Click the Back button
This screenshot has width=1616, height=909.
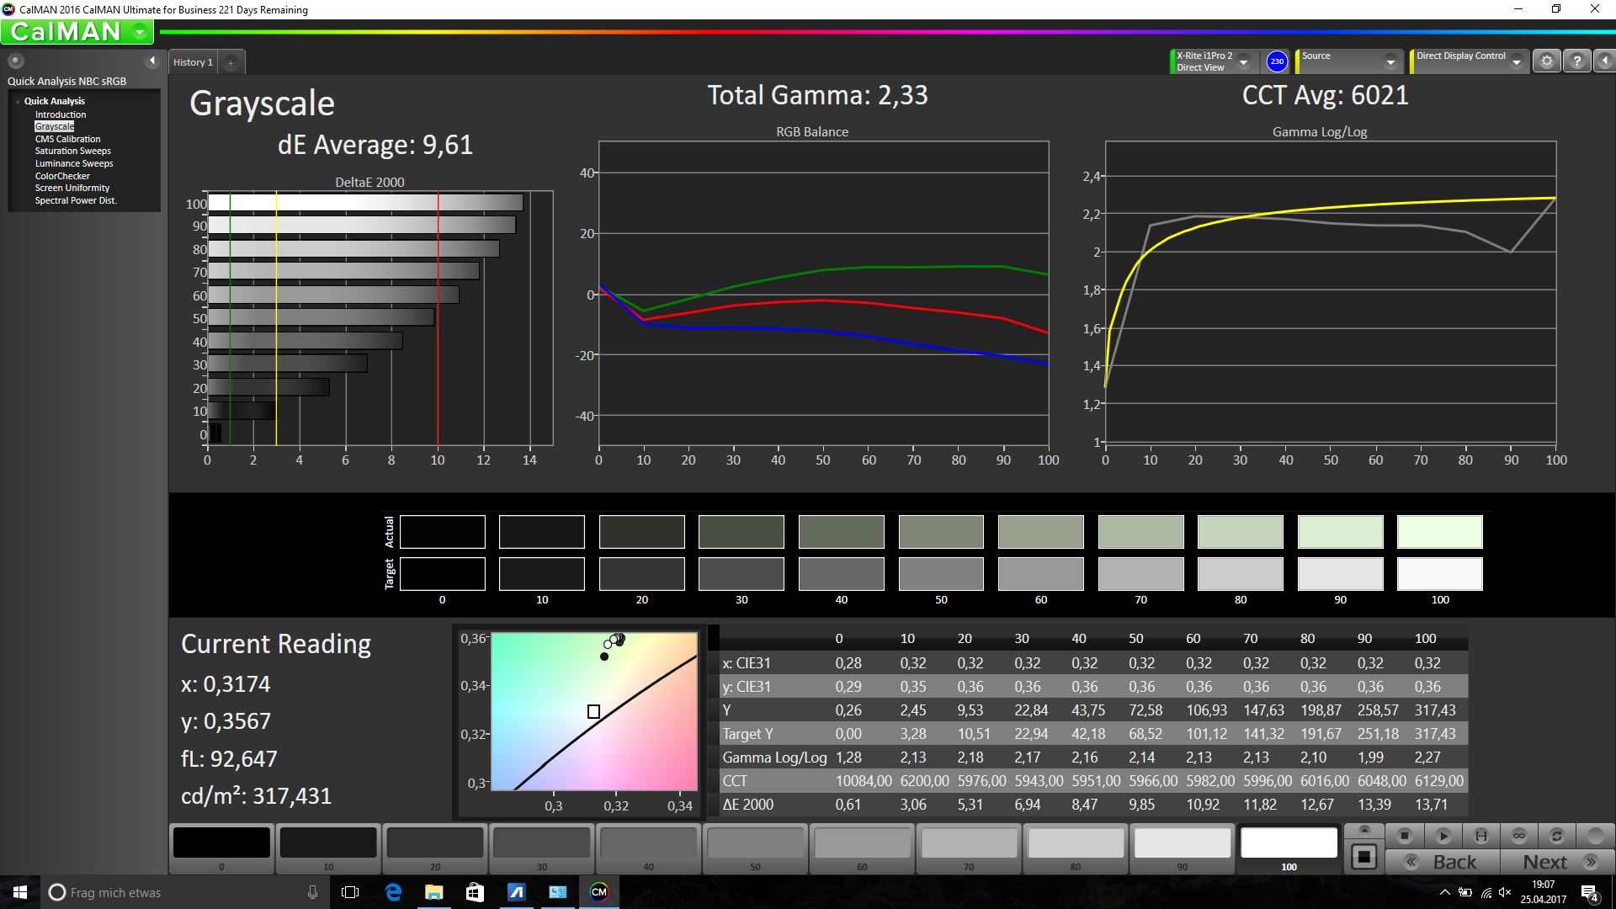pyautogui.click(x=1443, y=862)
